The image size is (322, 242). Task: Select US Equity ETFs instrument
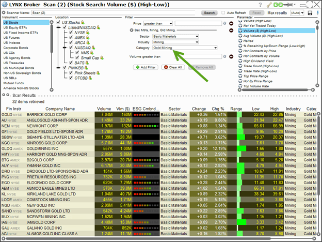(15, 27)
